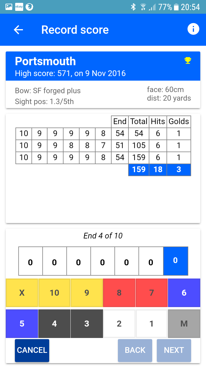Tap the BACK button
This screenshot has height=366, width=206.
point(135,350)
